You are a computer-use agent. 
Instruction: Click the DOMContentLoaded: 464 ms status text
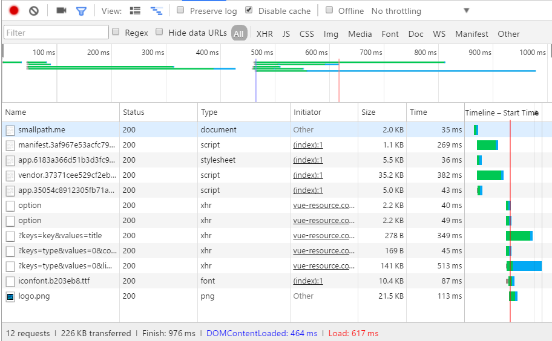(x=261, y=333)
